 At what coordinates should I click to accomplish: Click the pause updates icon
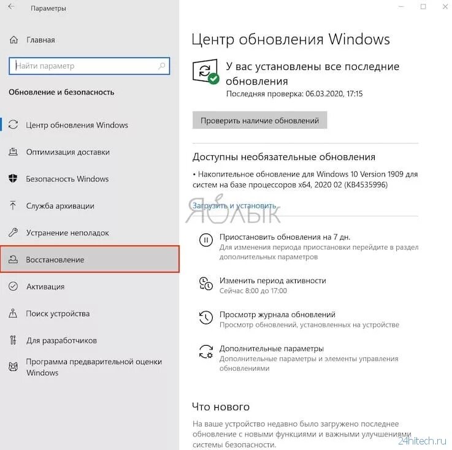pos(206,240)
